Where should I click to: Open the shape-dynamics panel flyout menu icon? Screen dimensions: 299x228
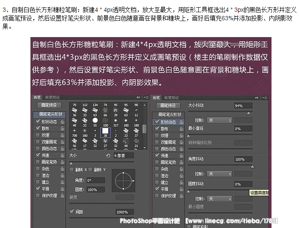pyautogui.click(x=265, y=98)
